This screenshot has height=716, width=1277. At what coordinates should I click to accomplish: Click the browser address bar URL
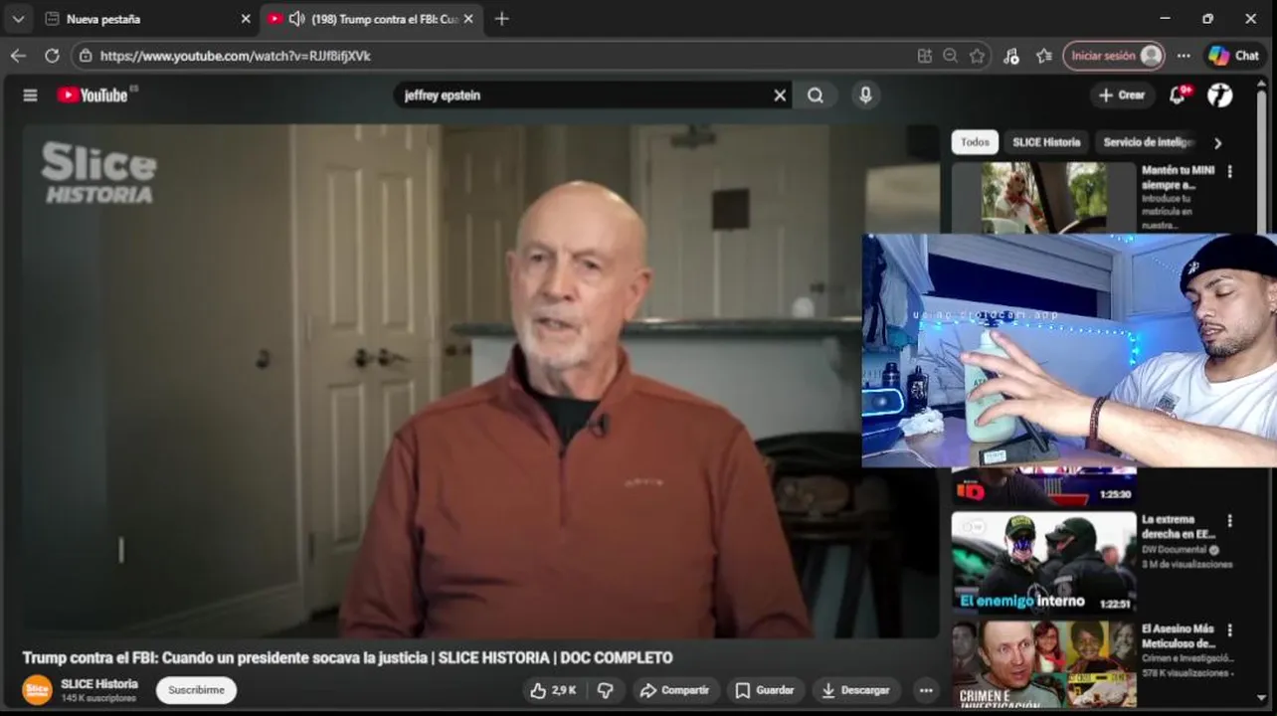(236, 56)
